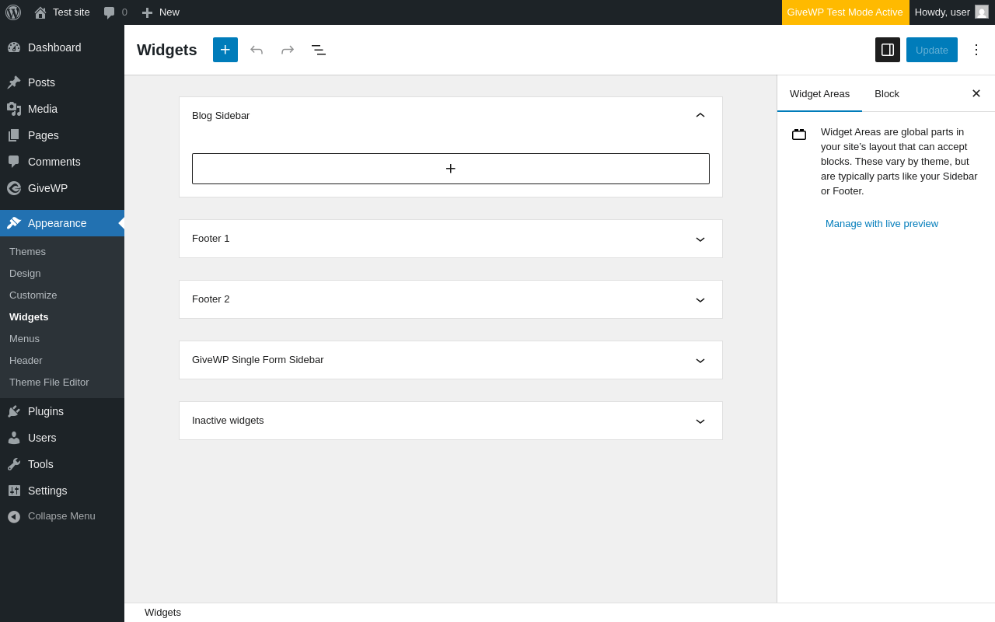Viewport: 995px width, 622px height.
Task: Select the Widget Areas tab
Action: pyautogui.click(x=819, y=93)
